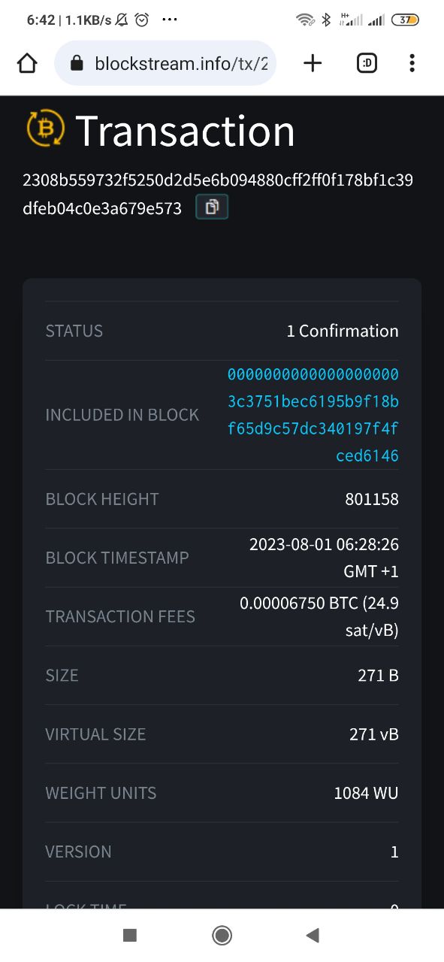The height and width of the screenshot is (962, 444).
Task: Tap Android recent apps square button
Action: [x=130, y=935]
